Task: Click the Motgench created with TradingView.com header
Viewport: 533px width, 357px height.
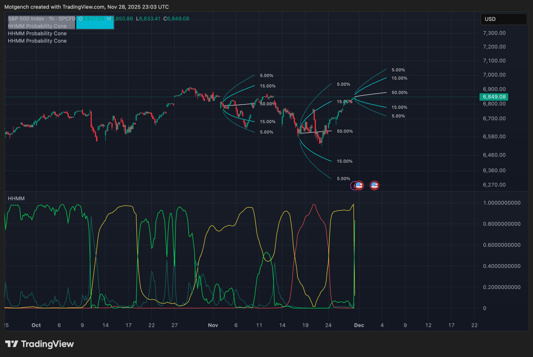Action: [87, 7]
